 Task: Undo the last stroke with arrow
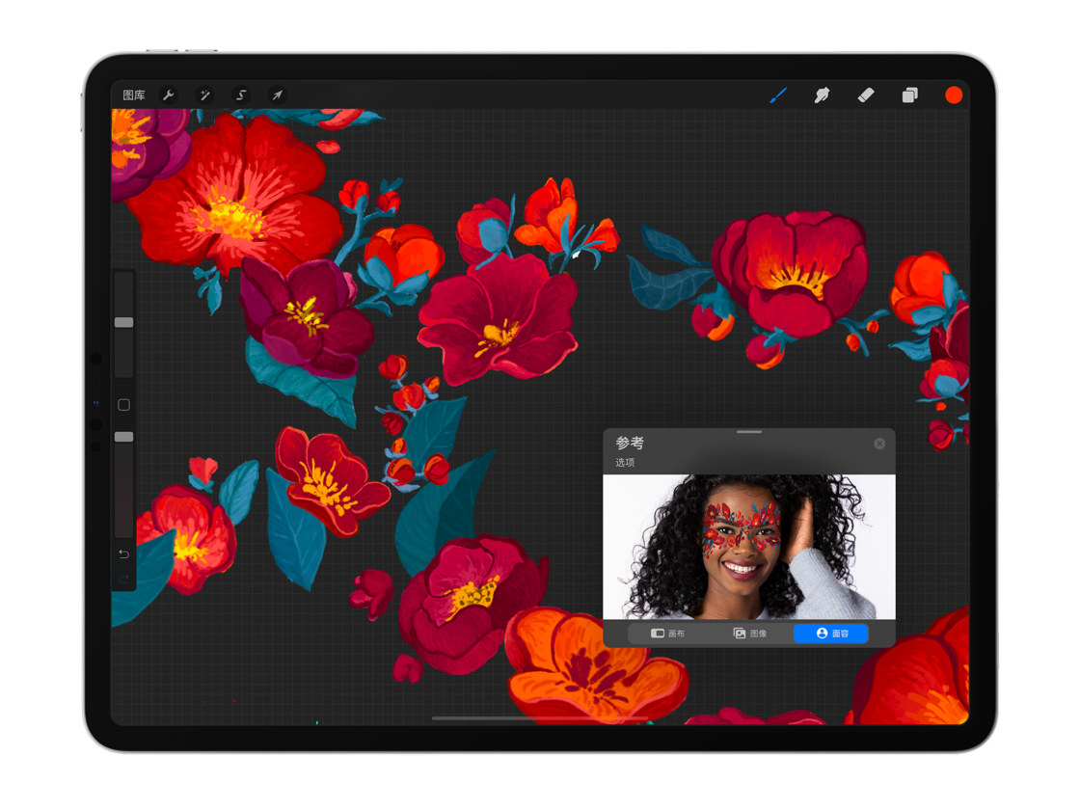[124, 553]
